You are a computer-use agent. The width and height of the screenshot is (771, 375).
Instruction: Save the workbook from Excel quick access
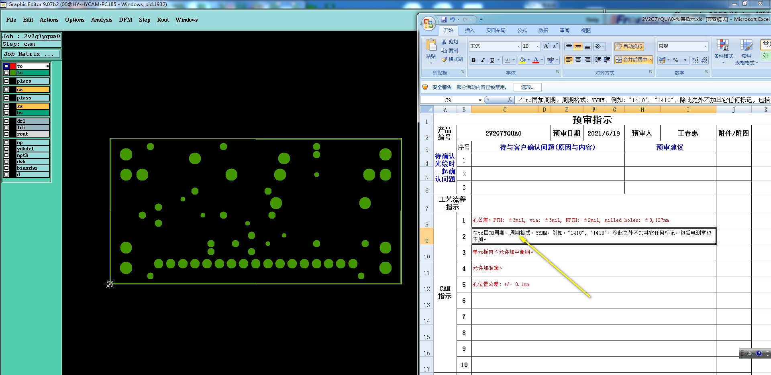(x=444, y=19)
